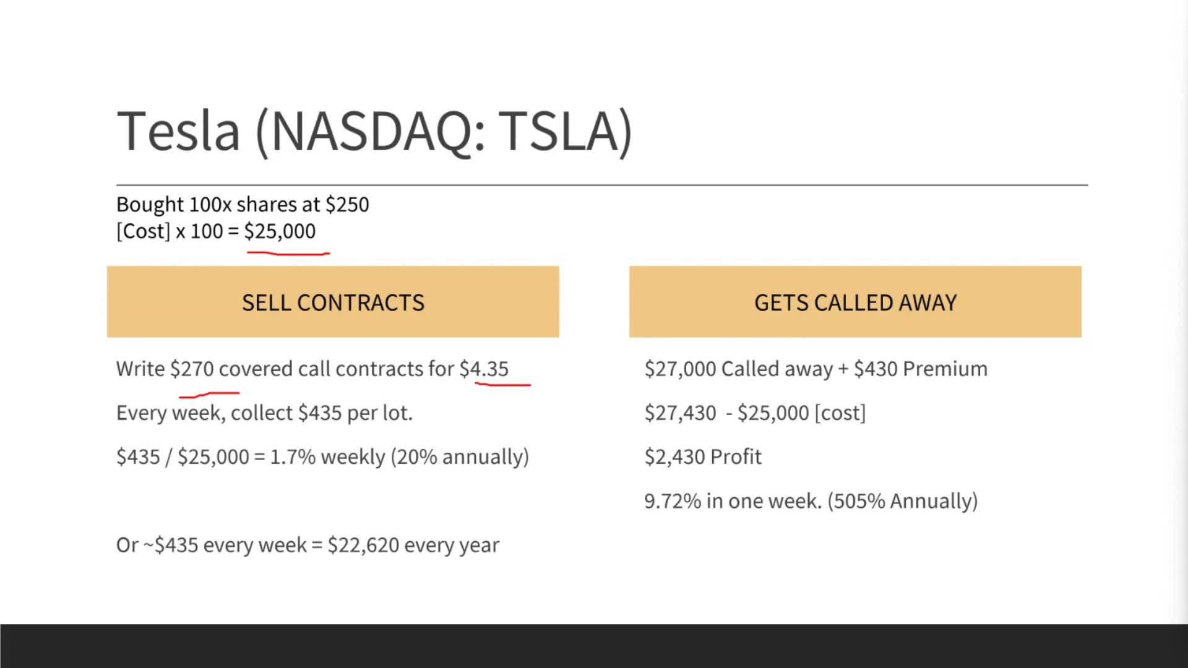Viewport: 1188px width, 668px height.
Task: Click the 'Write $270 covered call contracts' line
Action: 312,369
